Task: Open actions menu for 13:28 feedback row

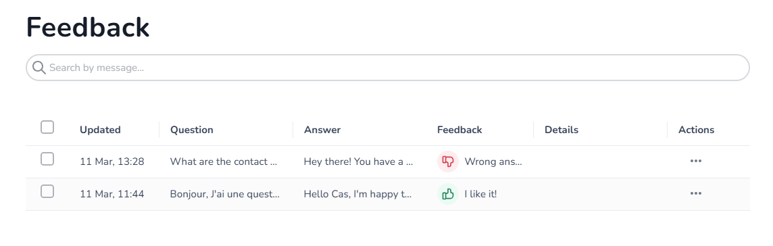Action: coord(695,162)
